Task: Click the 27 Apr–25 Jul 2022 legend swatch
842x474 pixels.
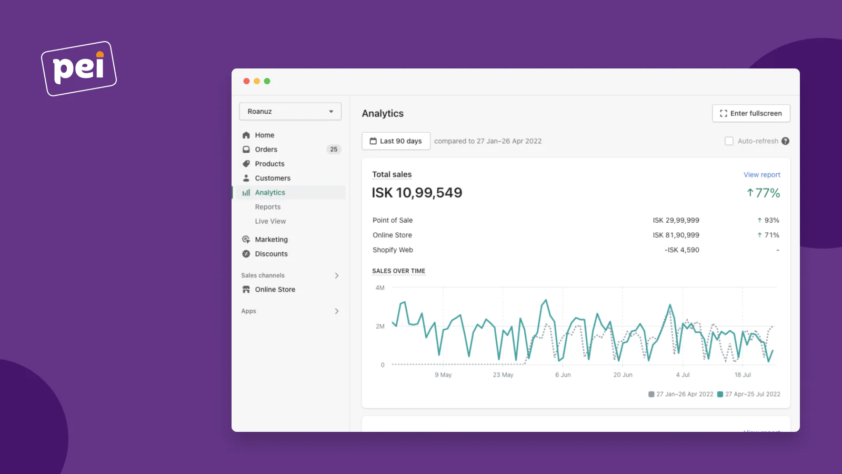Action: point(720,394)
